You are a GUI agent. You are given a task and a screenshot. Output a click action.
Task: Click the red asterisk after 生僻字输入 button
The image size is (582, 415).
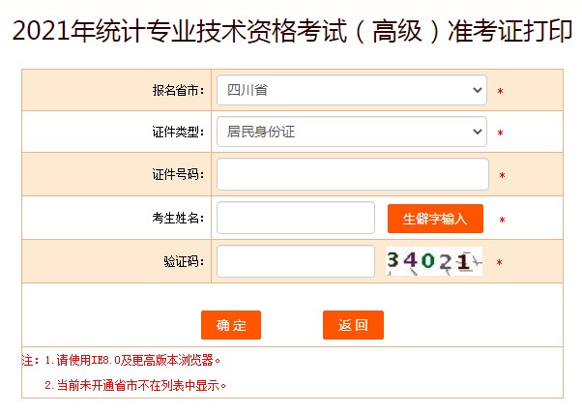click(x=502, y=221)
